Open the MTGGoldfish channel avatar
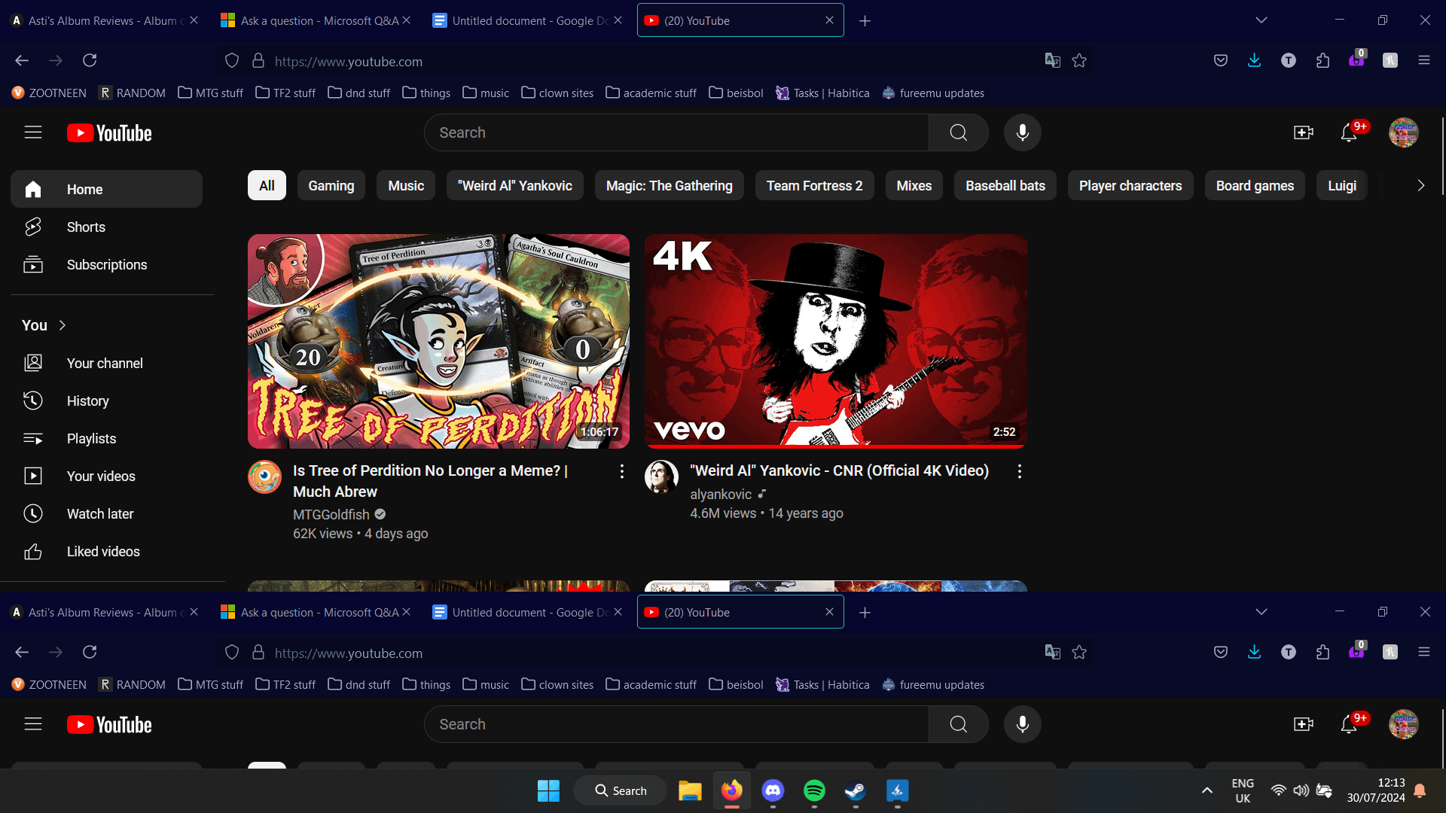The width and height of the screenshot is (1446, 813). click(x=265, y=477)
